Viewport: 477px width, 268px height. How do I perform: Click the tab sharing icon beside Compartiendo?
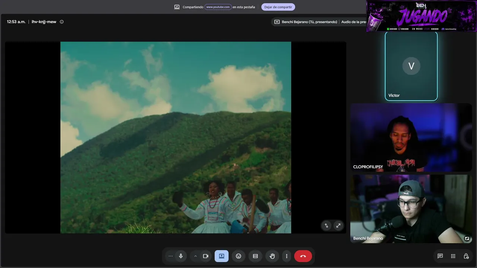tap(177, 7)
